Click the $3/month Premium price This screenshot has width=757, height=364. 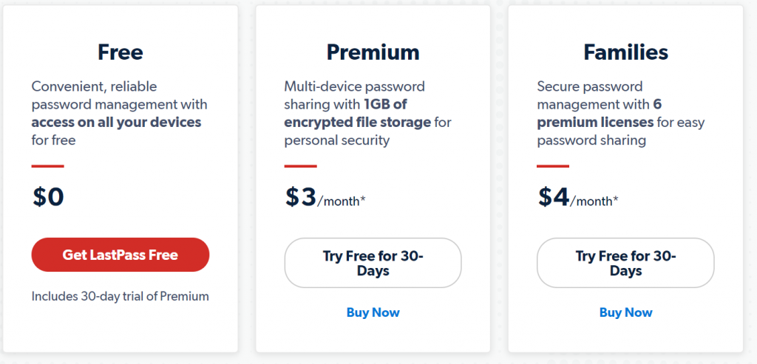[x=325, y=196]
